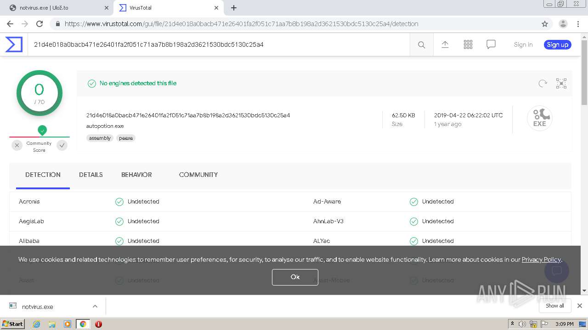
Task: Click the browser address bar URL
Action: tap(242, 24)
